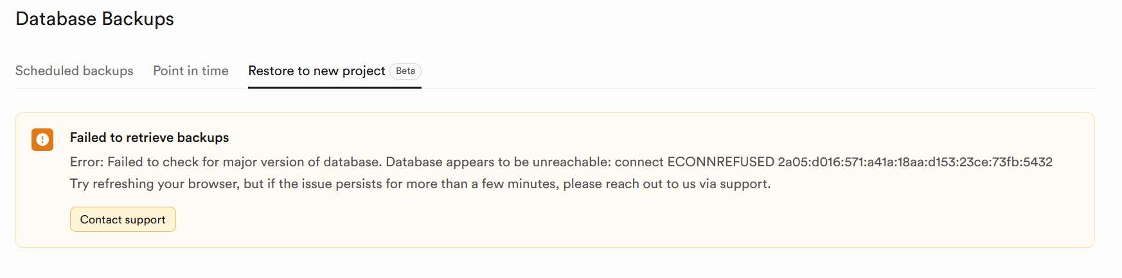Click the "Error:" prefix of the message
1122x278 pixels.
point(87,162)
